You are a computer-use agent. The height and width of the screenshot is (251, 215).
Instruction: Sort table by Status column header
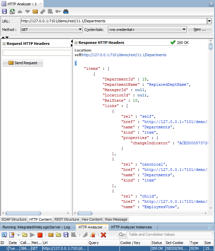point(158,243)
